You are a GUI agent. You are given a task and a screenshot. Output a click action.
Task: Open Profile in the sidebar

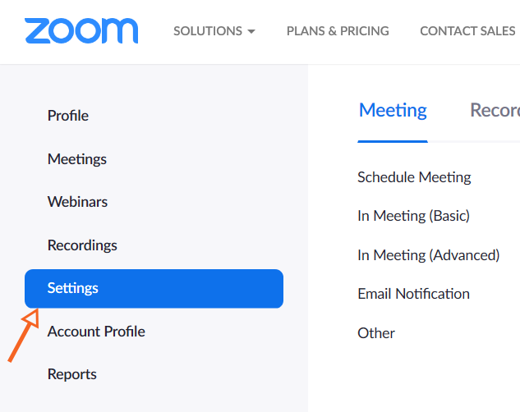tap(68, 116)
